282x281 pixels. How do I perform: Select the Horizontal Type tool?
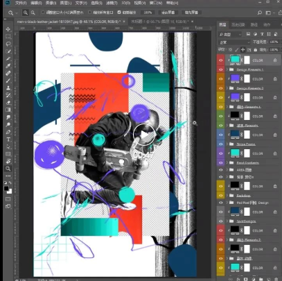(8, 139)
